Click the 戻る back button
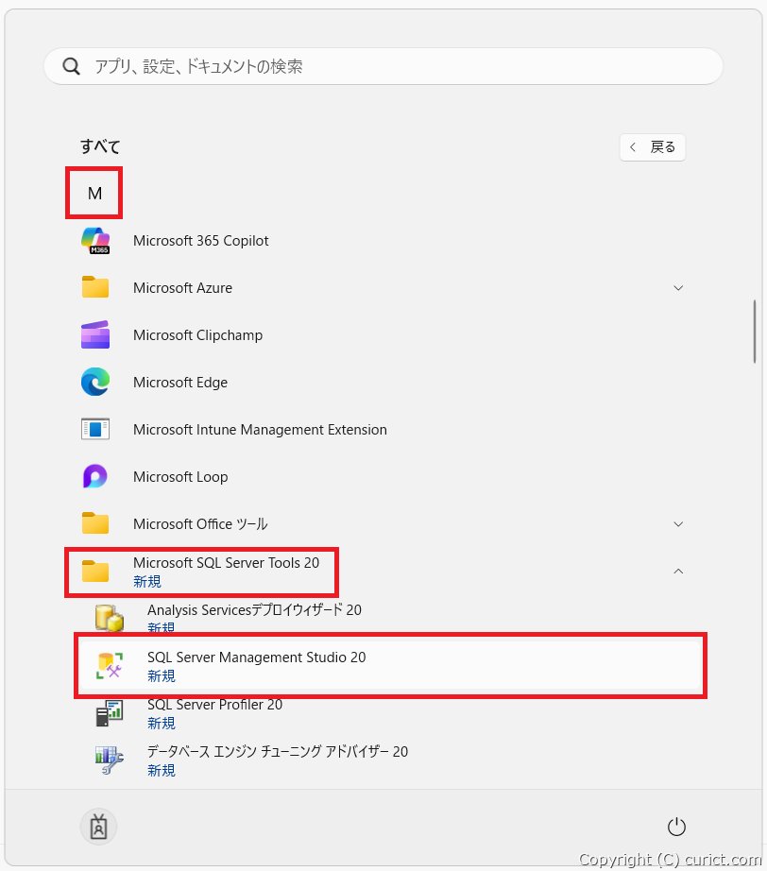This screenshot has width=767, height=871. [653, 147]
